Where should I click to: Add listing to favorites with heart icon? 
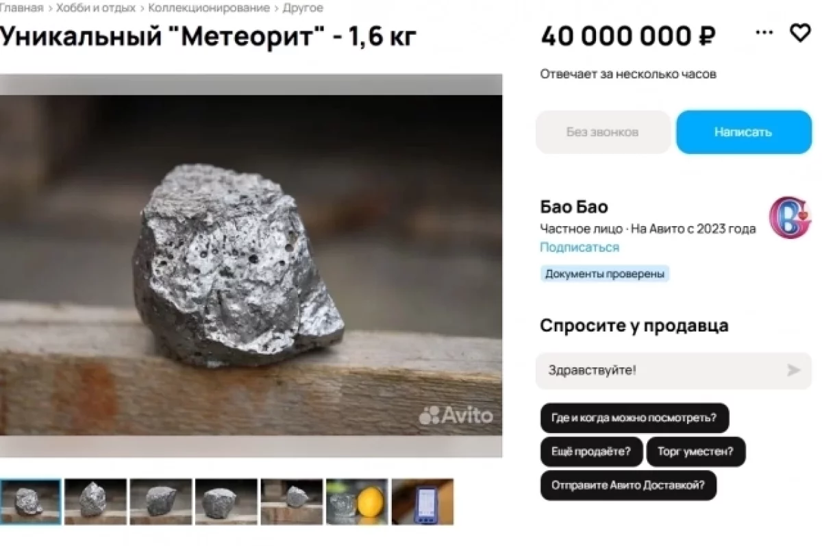[800, 33]
